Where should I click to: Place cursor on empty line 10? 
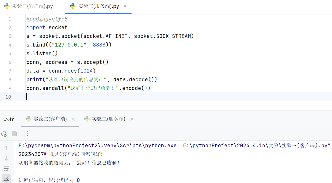pos(105,97)
